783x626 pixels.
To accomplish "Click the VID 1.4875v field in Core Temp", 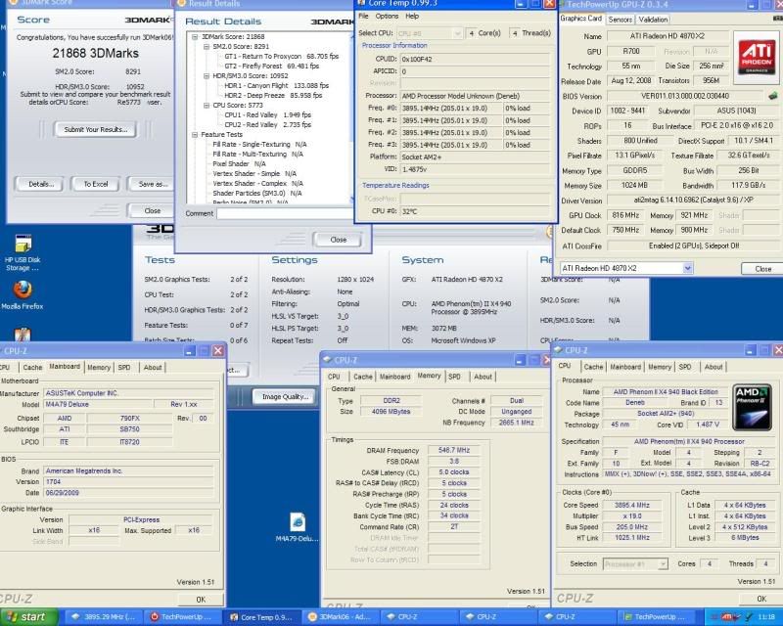I will pyautogui.click(x=475, y=169).
